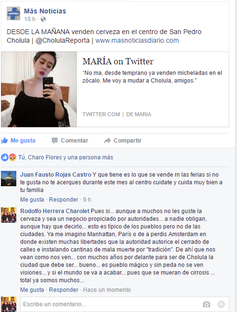This screenshot has height=312, width=237.
Task: Click the camera icon in comment box
Action: pyautogui.click(x=206, y=304)
